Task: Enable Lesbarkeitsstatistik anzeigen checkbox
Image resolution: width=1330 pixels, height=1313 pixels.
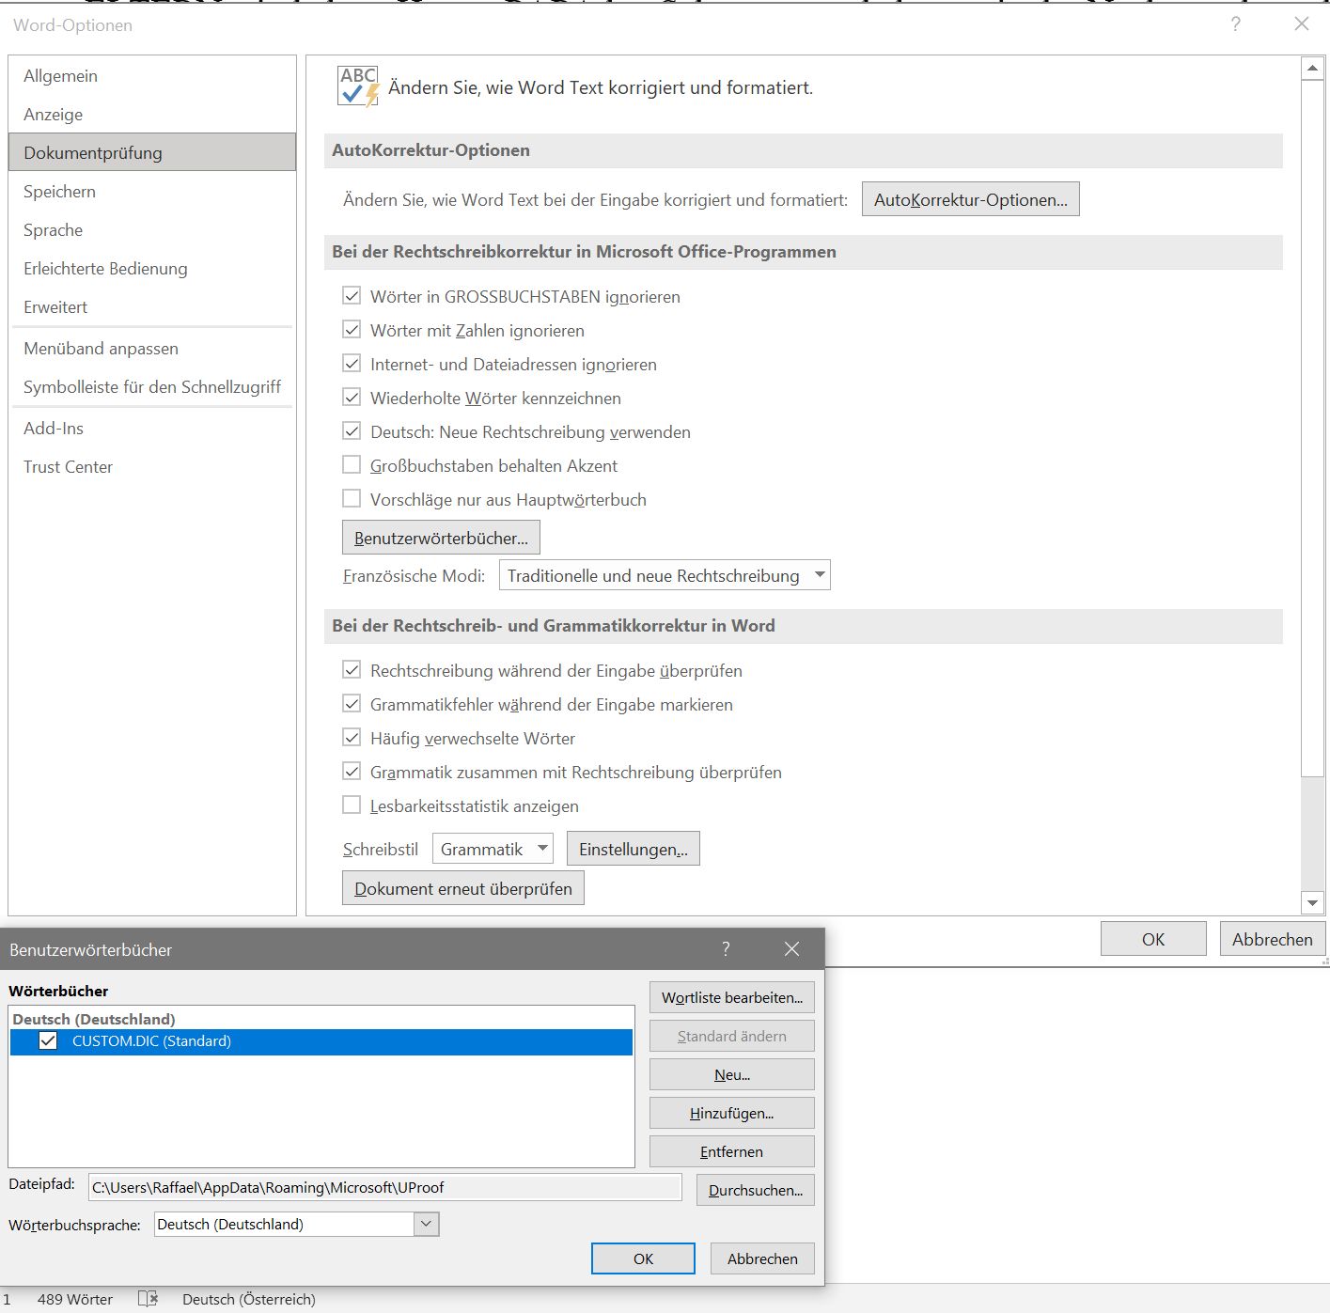Action: click(x=352, y=805)
